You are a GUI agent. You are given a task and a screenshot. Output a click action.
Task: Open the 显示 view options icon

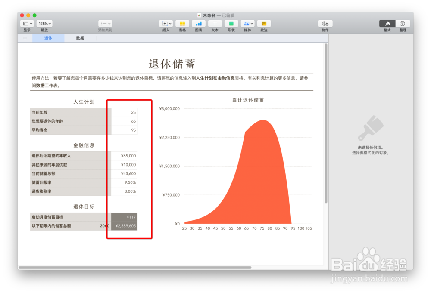coord(25,24)
